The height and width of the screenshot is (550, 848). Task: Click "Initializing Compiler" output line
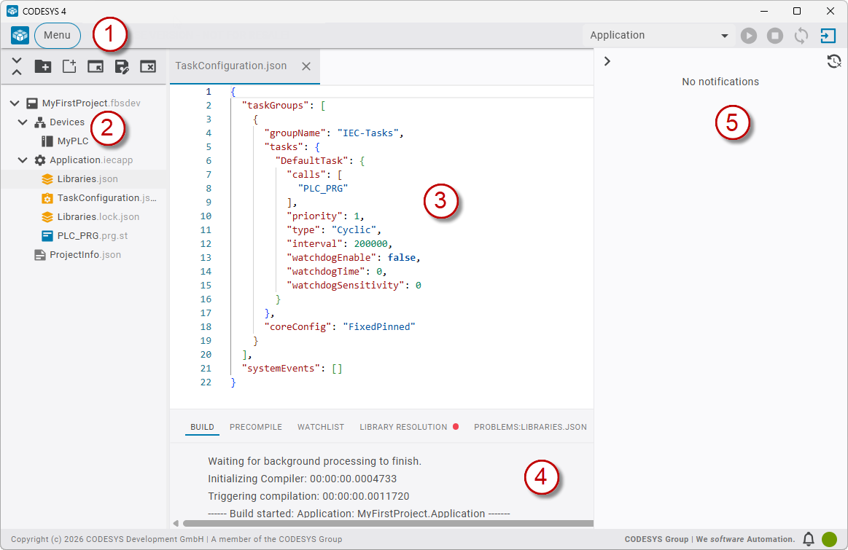[x=303, y=479]
